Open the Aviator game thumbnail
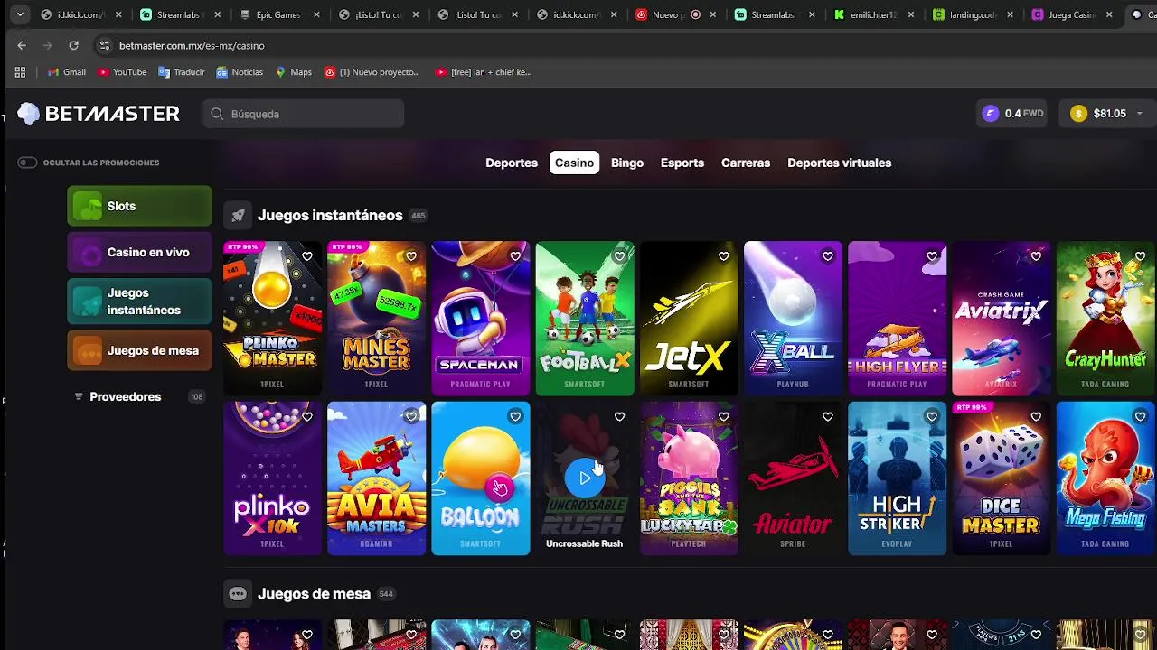1157x650 pixels. point(793,478)
